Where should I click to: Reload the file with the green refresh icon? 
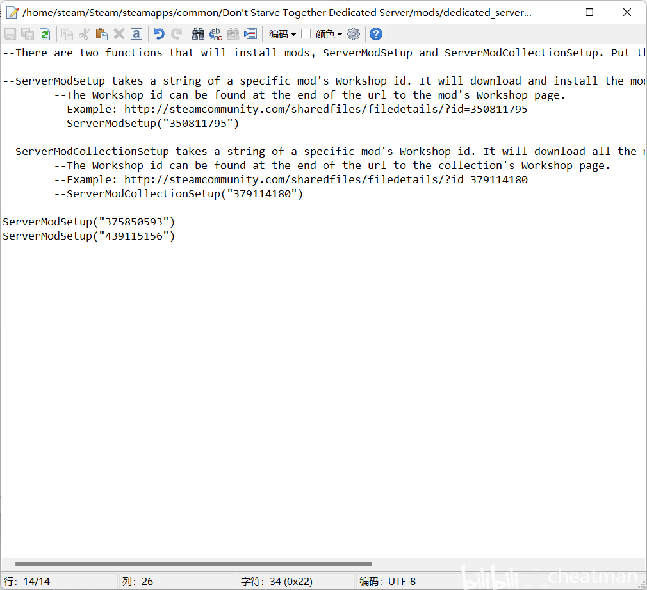click(45, 34)
